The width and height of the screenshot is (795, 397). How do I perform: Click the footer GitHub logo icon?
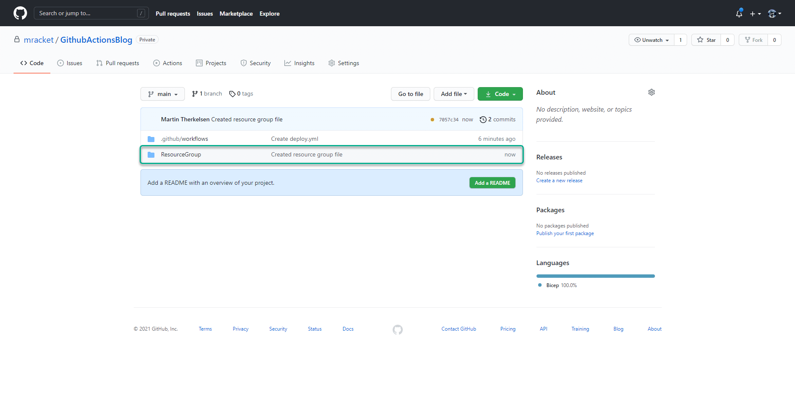[398, 329]
